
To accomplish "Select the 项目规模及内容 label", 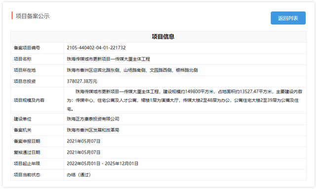I will [29, 100].
